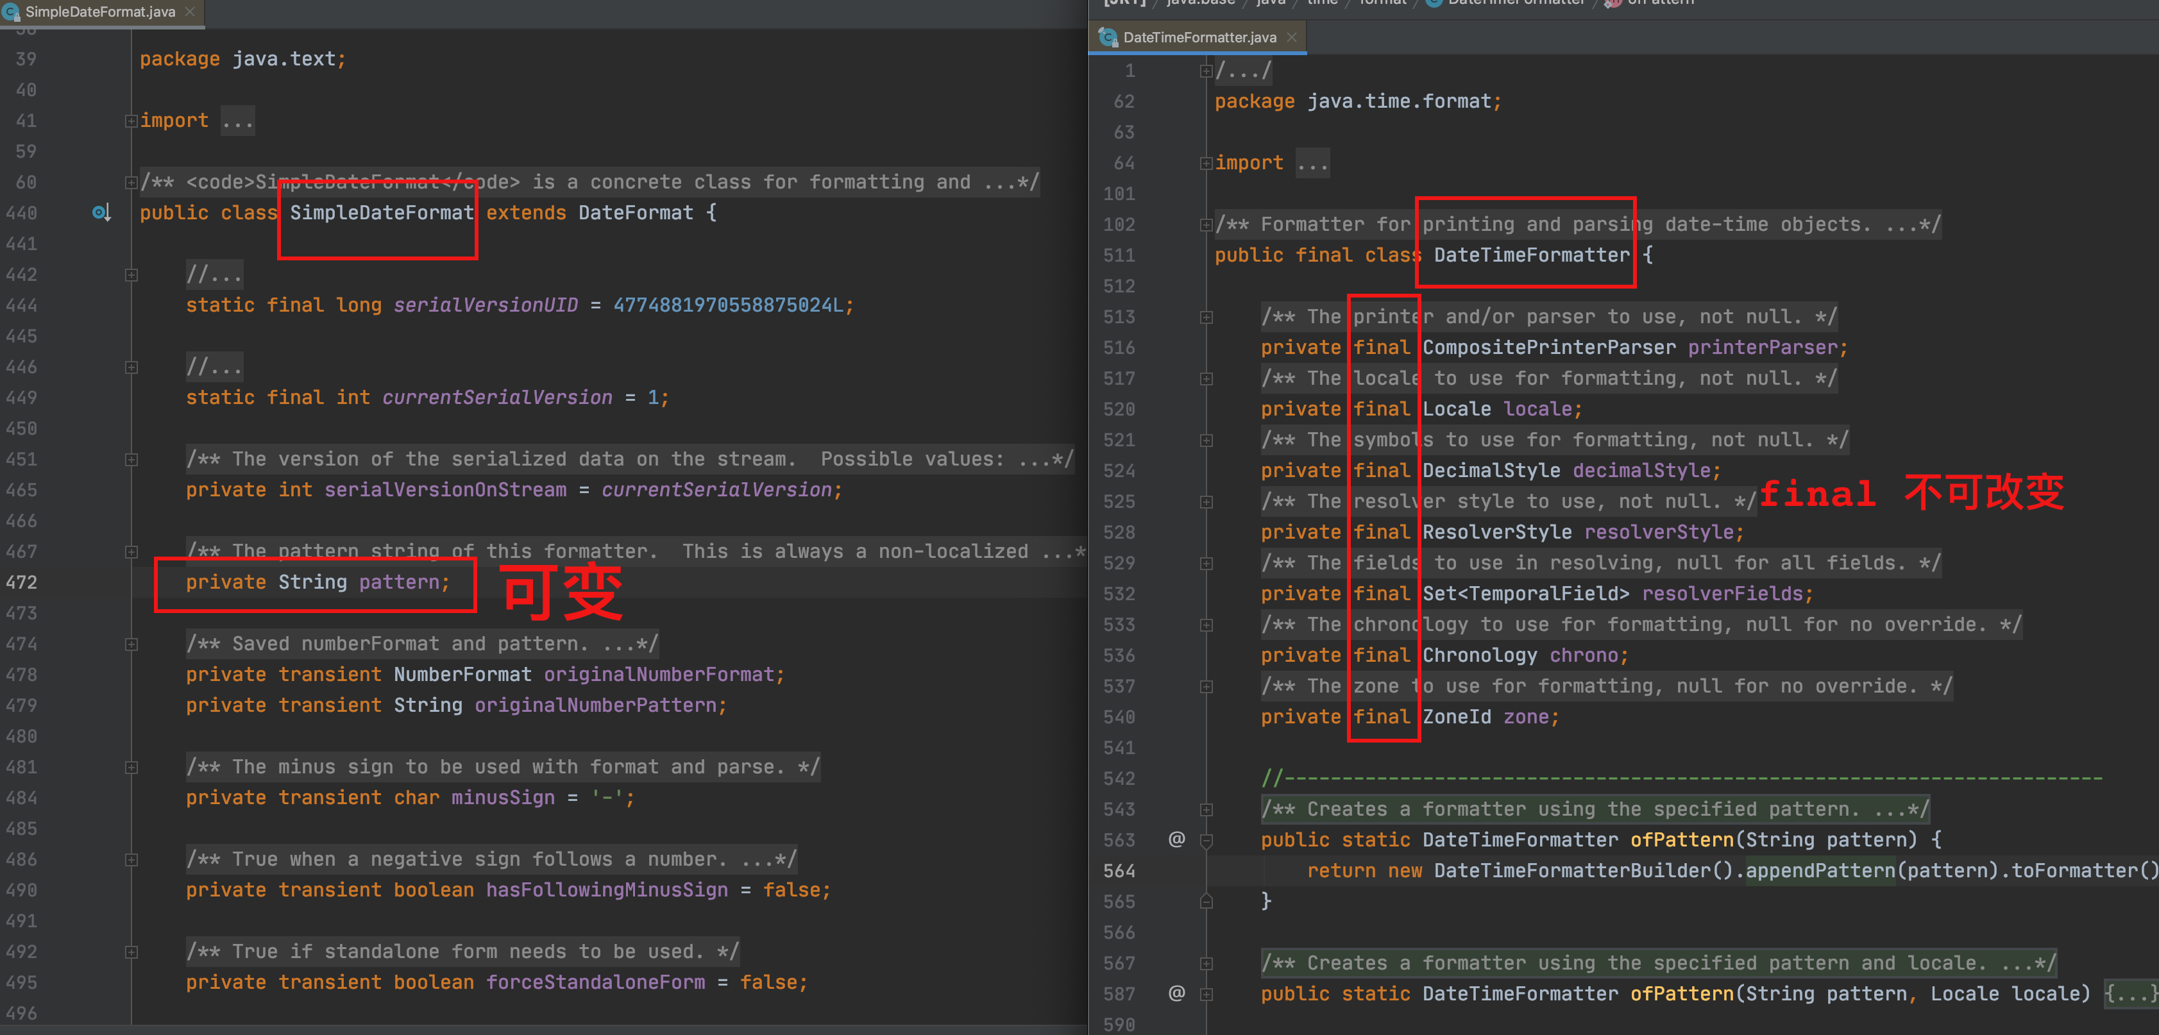Viewport: 2159px width, 1035px height.
Task: Expand the 'Saved numberFormat and pattern' comment fold
Action: coord(131,644)
